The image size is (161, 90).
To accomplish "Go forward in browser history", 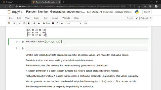I will [5, 6].
